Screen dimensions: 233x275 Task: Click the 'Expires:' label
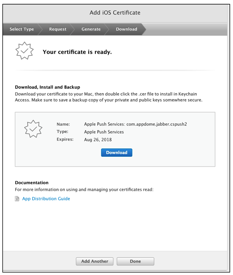(65, 139)
